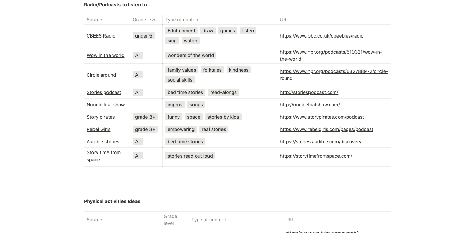
Task: Click 'All' grade tag in Stories podcast row
Action: (x=138, y=92)
